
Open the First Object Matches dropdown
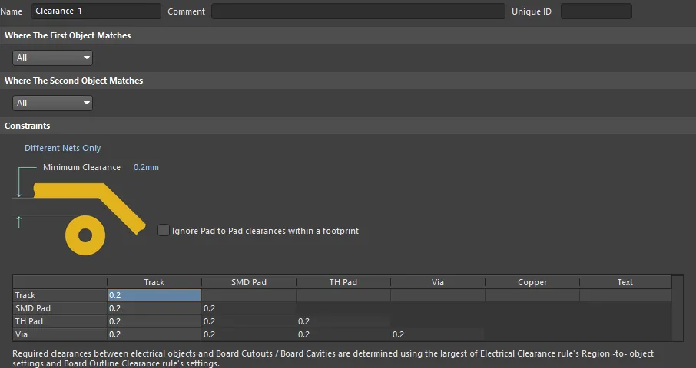(x=52, y=58)
